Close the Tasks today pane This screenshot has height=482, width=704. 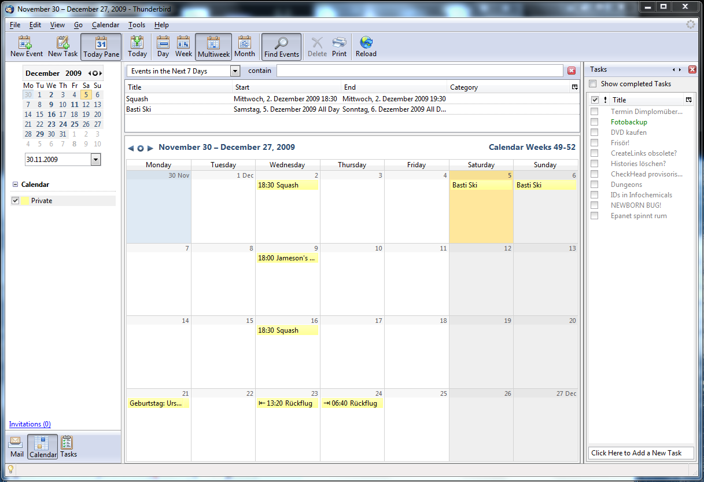[692, 69]
